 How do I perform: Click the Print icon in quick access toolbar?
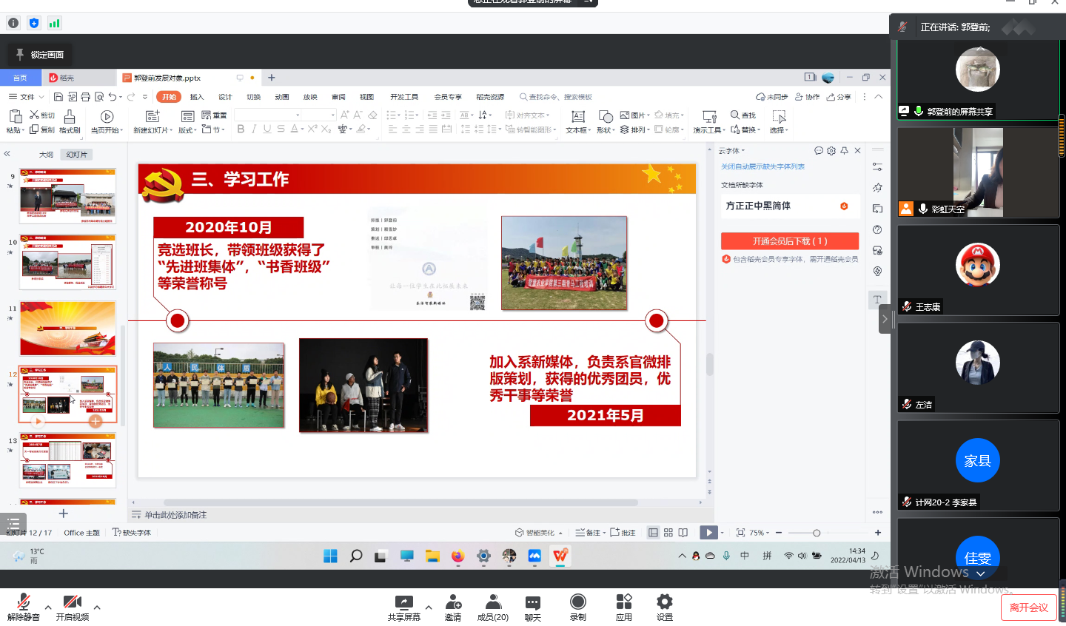point(85,97)
